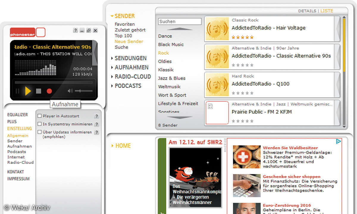The image size is (357, 214).
Task: Open the KONTAKT page
Action: tap(15, 172)
